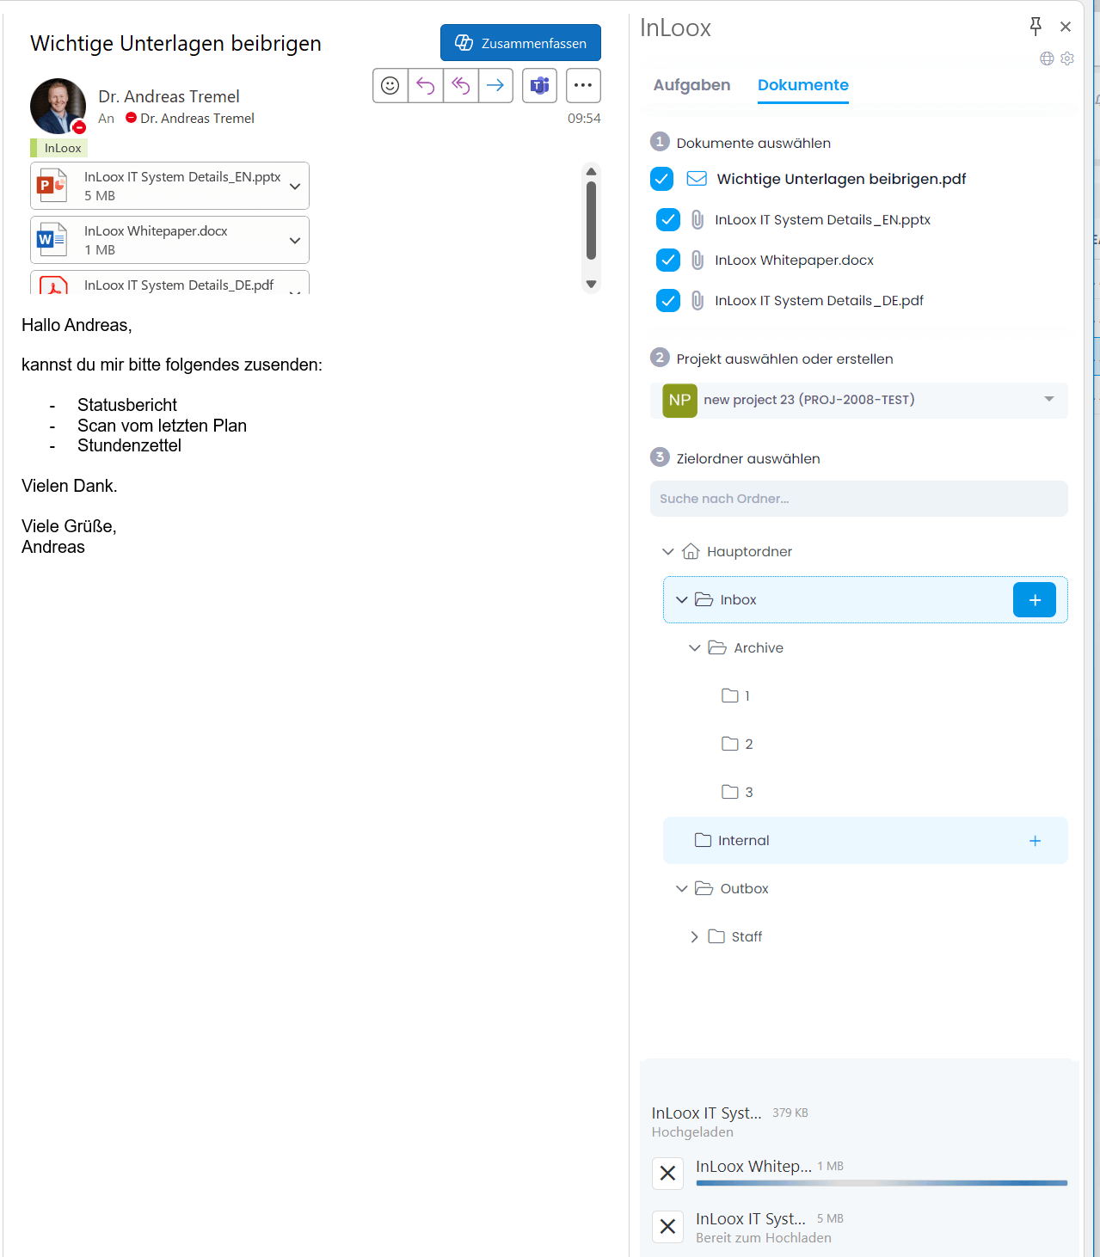This screenshot has height=1257, width=1100.
Task: Click the Reply All double-arrow icon
Action: point(461,85)
